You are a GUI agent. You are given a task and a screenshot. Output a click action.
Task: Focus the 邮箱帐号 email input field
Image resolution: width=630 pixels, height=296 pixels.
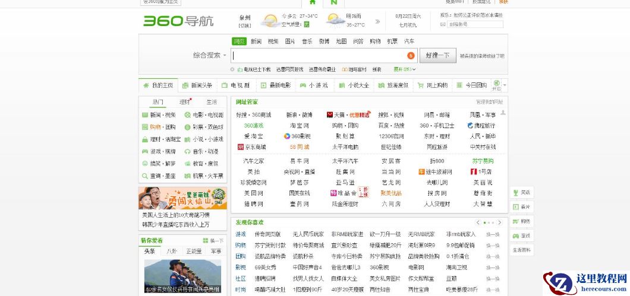click(475, 24)
